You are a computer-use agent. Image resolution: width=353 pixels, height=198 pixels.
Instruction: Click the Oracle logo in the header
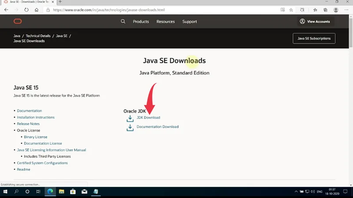click(18, 21)
